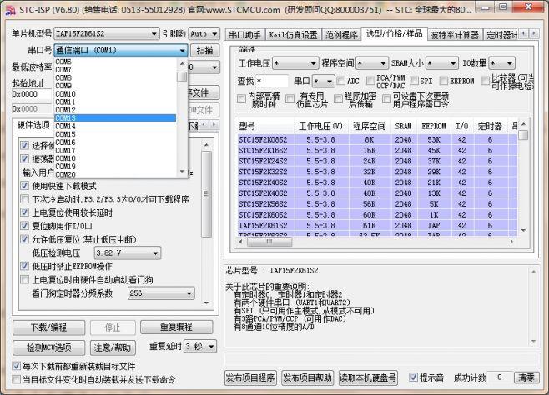
Task: Click the 扫描 button
Action: (204, 50)
